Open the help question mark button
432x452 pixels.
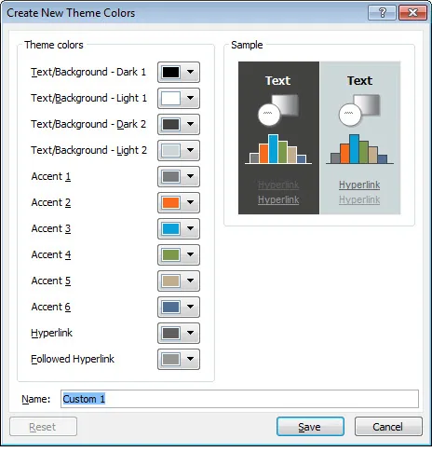tap(382, 13)
